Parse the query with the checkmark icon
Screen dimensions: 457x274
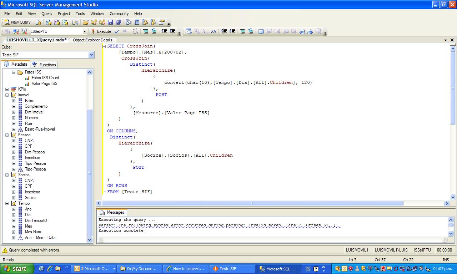coord(117,31)
